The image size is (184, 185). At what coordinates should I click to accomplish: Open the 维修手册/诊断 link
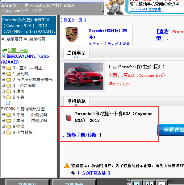(x=82, y=135)
